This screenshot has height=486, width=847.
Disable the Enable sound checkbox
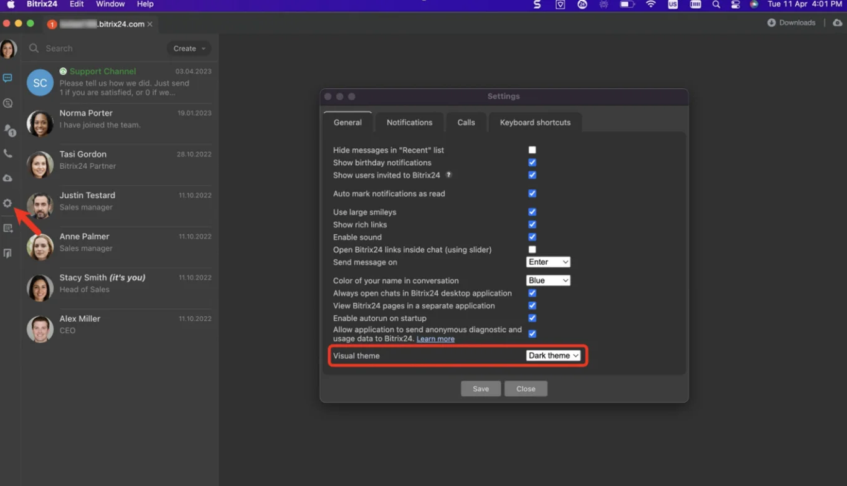tap(532, 237)
